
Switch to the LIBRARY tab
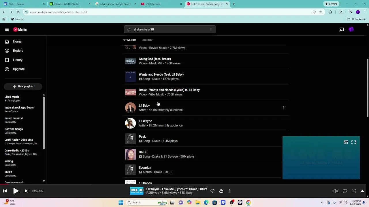tap(147, 40)
